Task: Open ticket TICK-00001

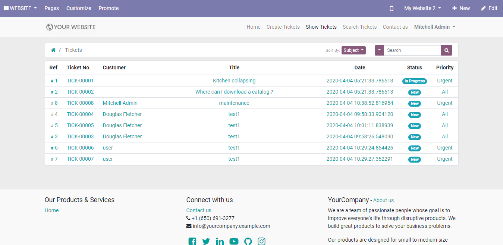Action: (80, 81)
